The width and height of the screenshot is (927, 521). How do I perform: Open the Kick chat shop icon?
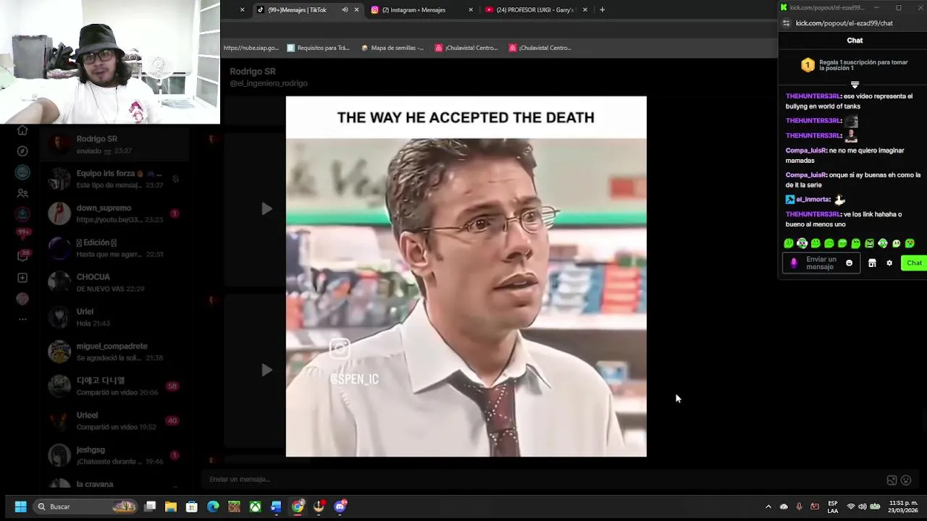click(x=872, y=263)
